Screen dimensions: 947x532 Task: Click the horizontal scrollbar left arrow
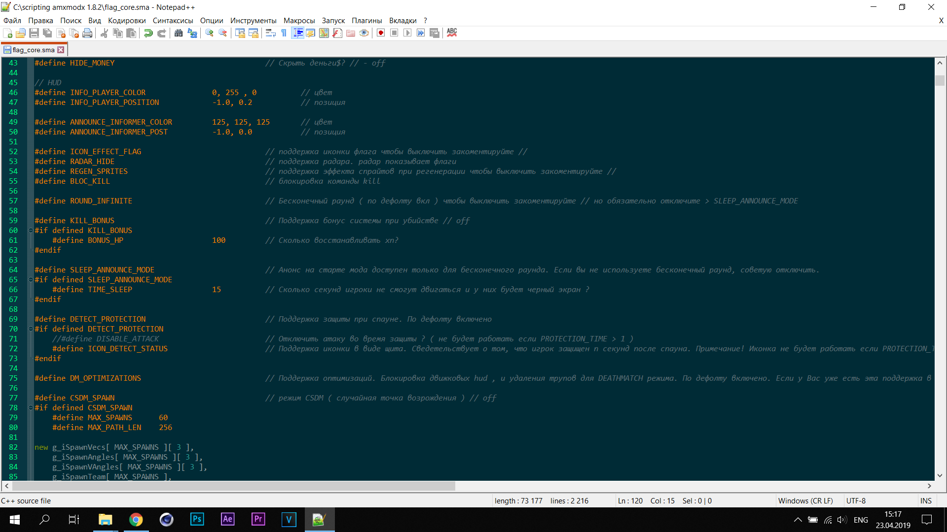[6, 486]
